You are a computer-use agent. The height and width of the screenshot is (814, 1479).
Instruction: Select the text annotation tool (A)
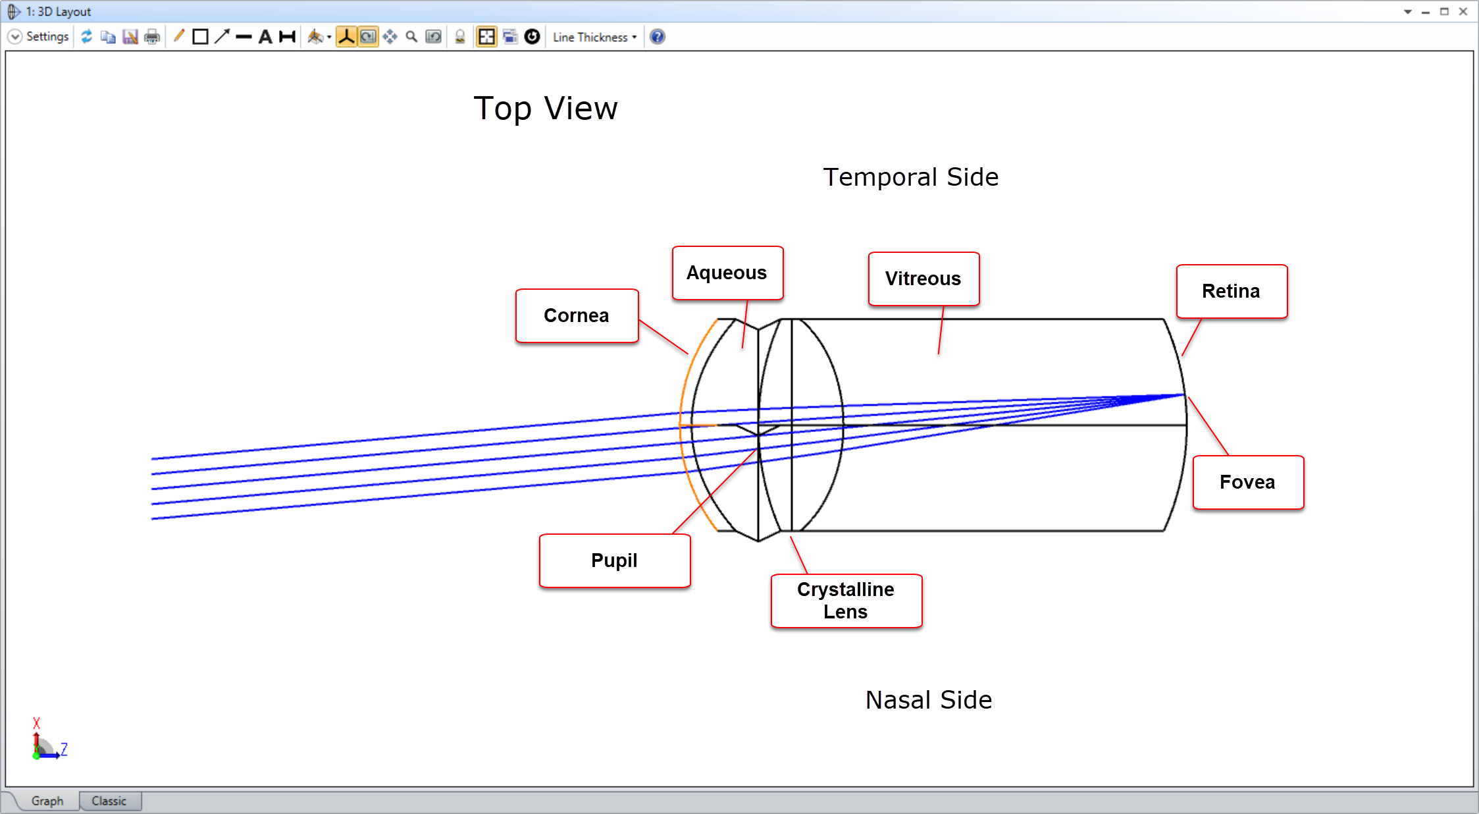265,37
